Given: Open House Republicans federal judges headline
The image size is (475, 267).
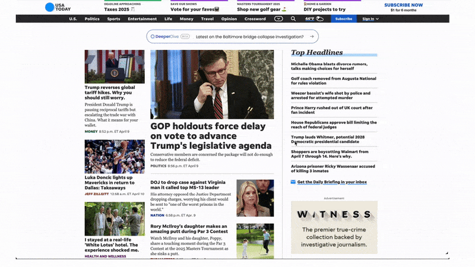Looking at the screenshot, I should (x=334, y=125).
